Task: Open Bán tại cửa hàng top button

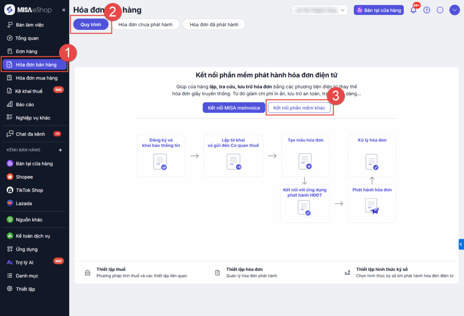Action: pyautogui.click(x=379, y=10)
